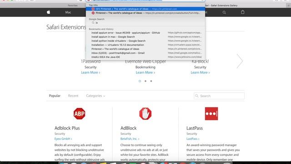This screenshot has width=291, height=164.
Task: Click the Apple logo in site navigation
Action: click(x=49, y=12)
